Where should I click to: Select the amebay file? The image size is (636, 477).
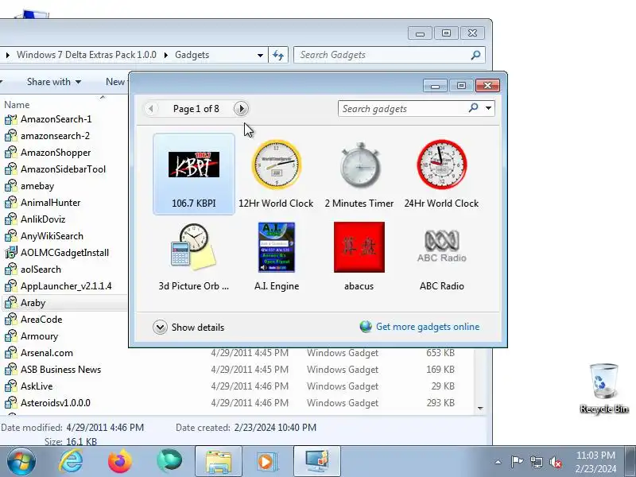[x=37, y=186]
